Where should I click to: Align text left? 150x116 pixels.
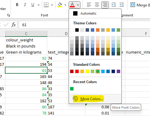[x=89, y=5]
